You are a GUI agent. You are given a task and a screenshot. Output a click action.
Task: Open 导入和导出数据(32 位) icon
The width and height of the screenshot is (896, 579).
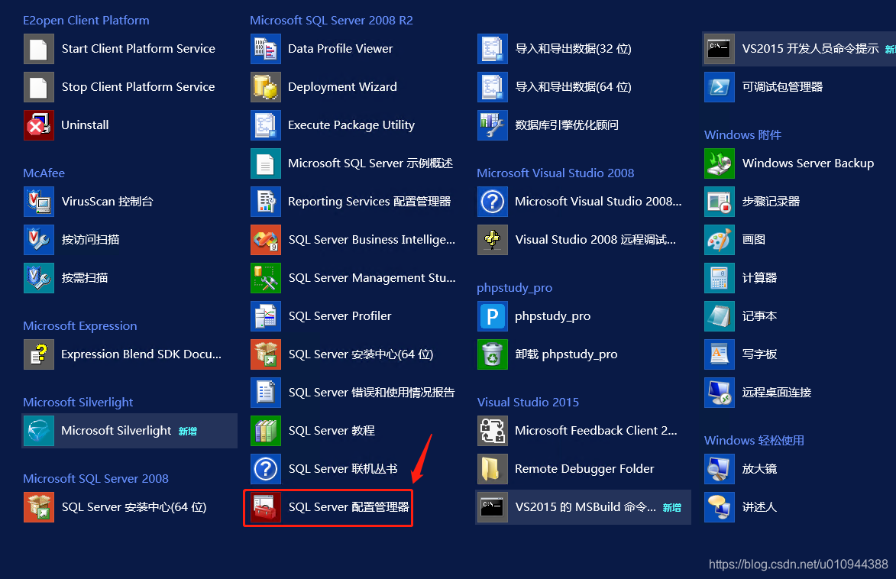click(x=493, y=49)
